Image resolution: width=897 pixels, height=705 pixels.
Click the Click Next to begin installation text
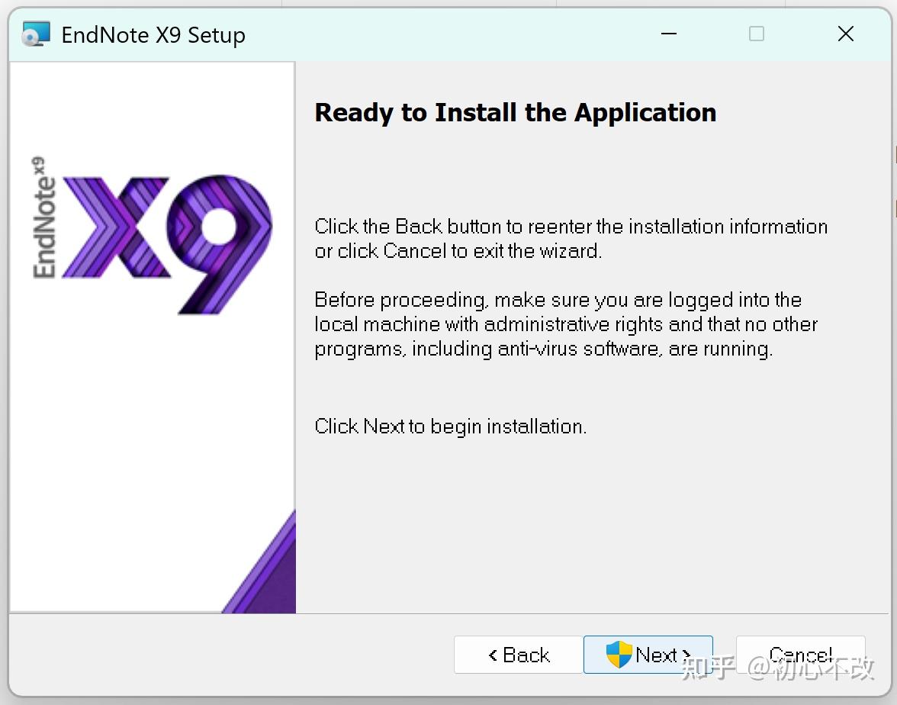coord(451,426)
